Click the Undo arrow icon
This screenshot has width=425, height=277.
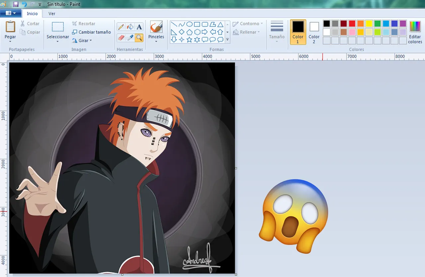coord(24,4)
